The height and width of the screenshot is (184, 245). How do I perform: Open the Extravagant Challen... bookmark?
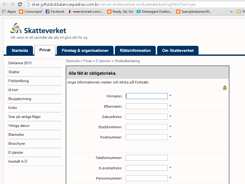click(x=154, y=12)
